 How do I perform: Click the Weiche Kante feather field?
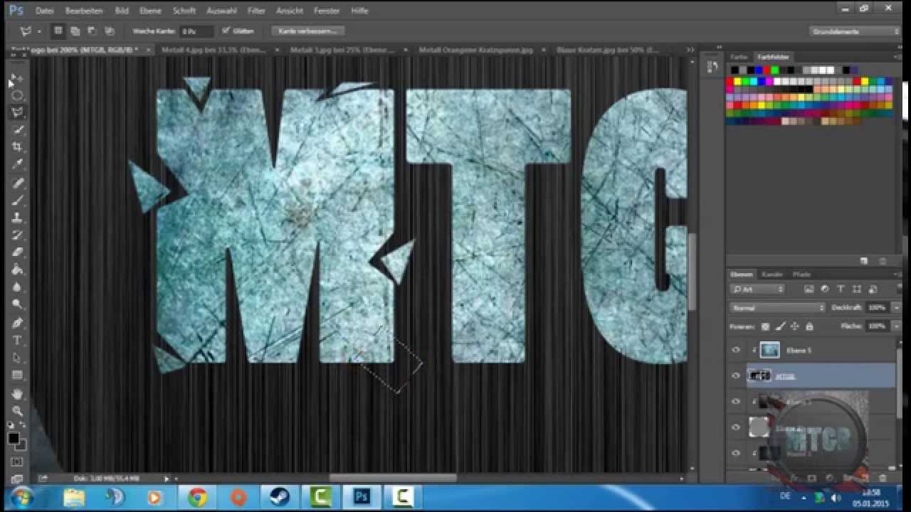click(196, 31)
